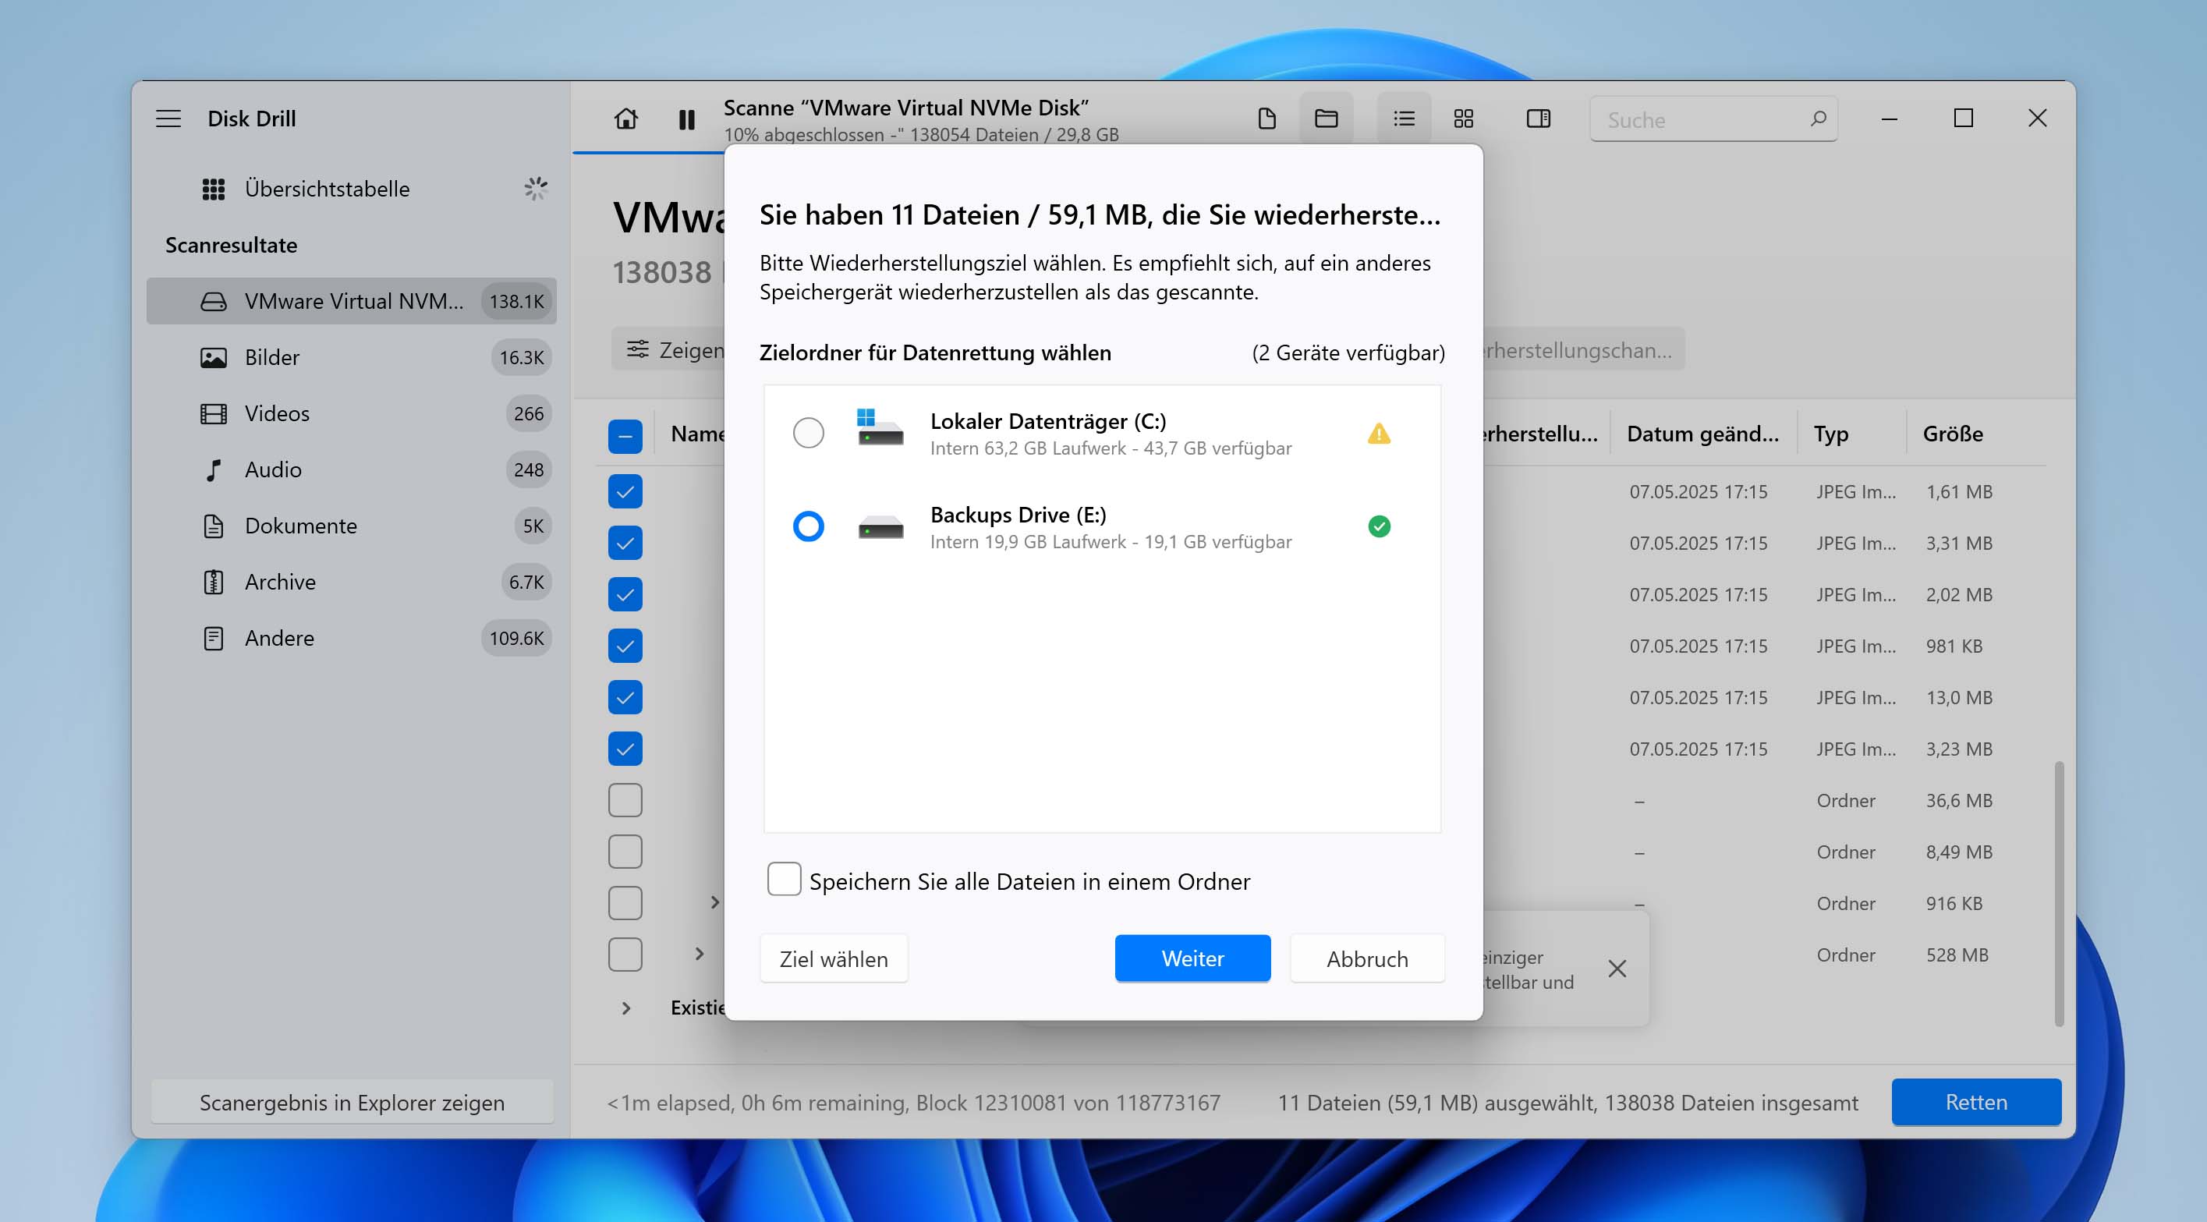Viewport: 2207px width, 1222px height.
Task: Sort by Datum geänd... column header
Action: pyautogui.click(x=1702, y=434)
